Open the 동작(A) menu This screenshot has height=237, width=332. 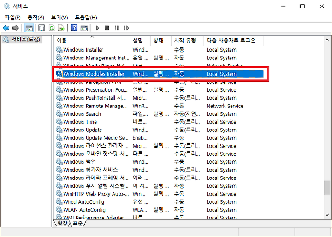pos(36,18)
